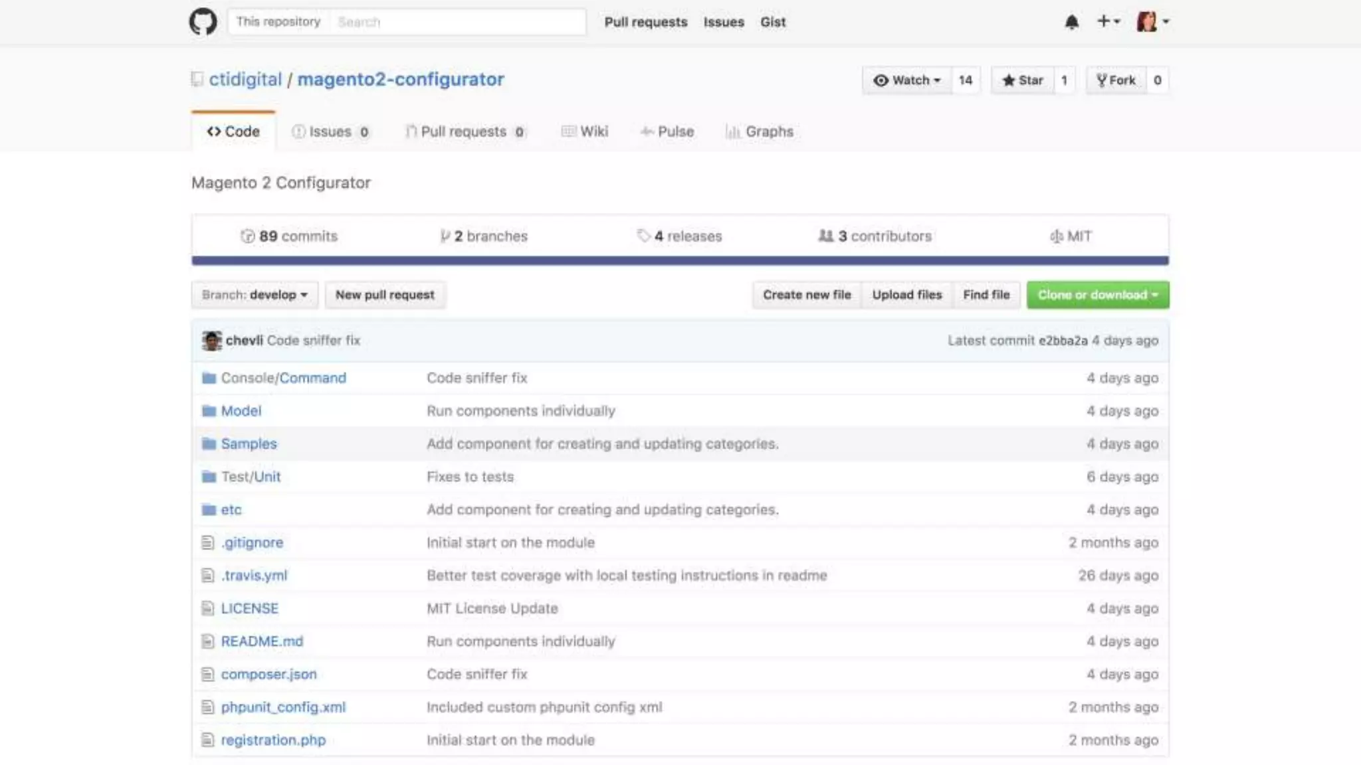Focus the repository search field
The height and width of the screenshot is (765, 1361).
(457, 22)
